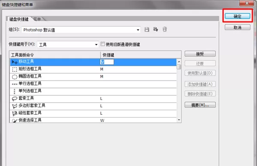Click shortcut L of 磁性套索工具 row
This screenshot has width=257, height=166.
pyautogui.click(x=101, y=113)
